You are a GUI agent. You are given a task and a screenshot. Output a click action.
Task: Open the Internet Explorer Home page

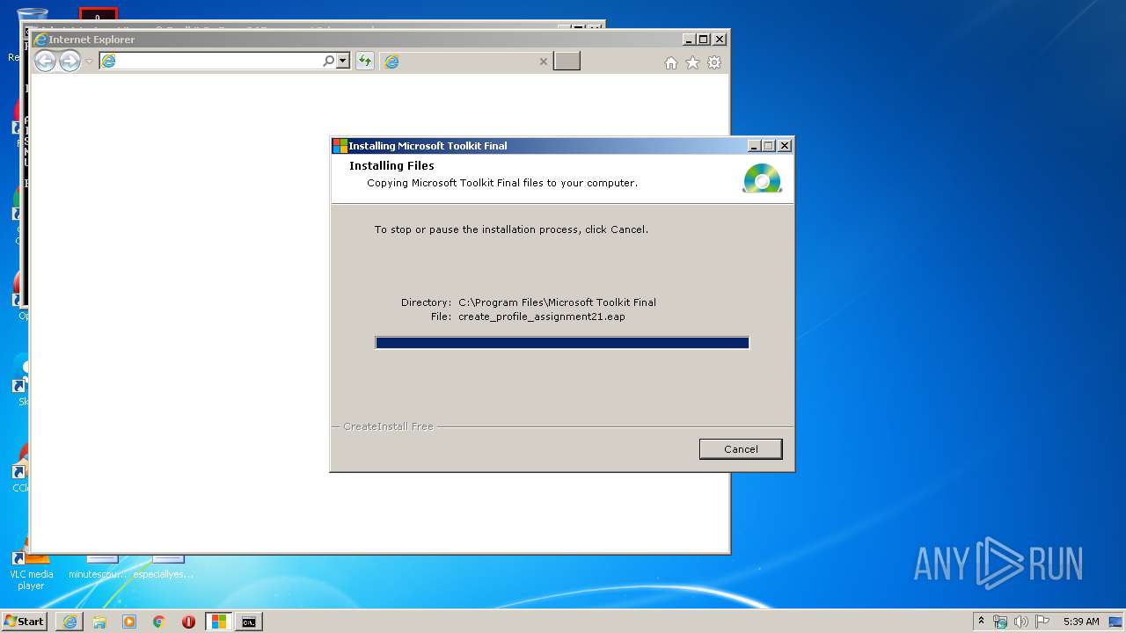point(671,62)
